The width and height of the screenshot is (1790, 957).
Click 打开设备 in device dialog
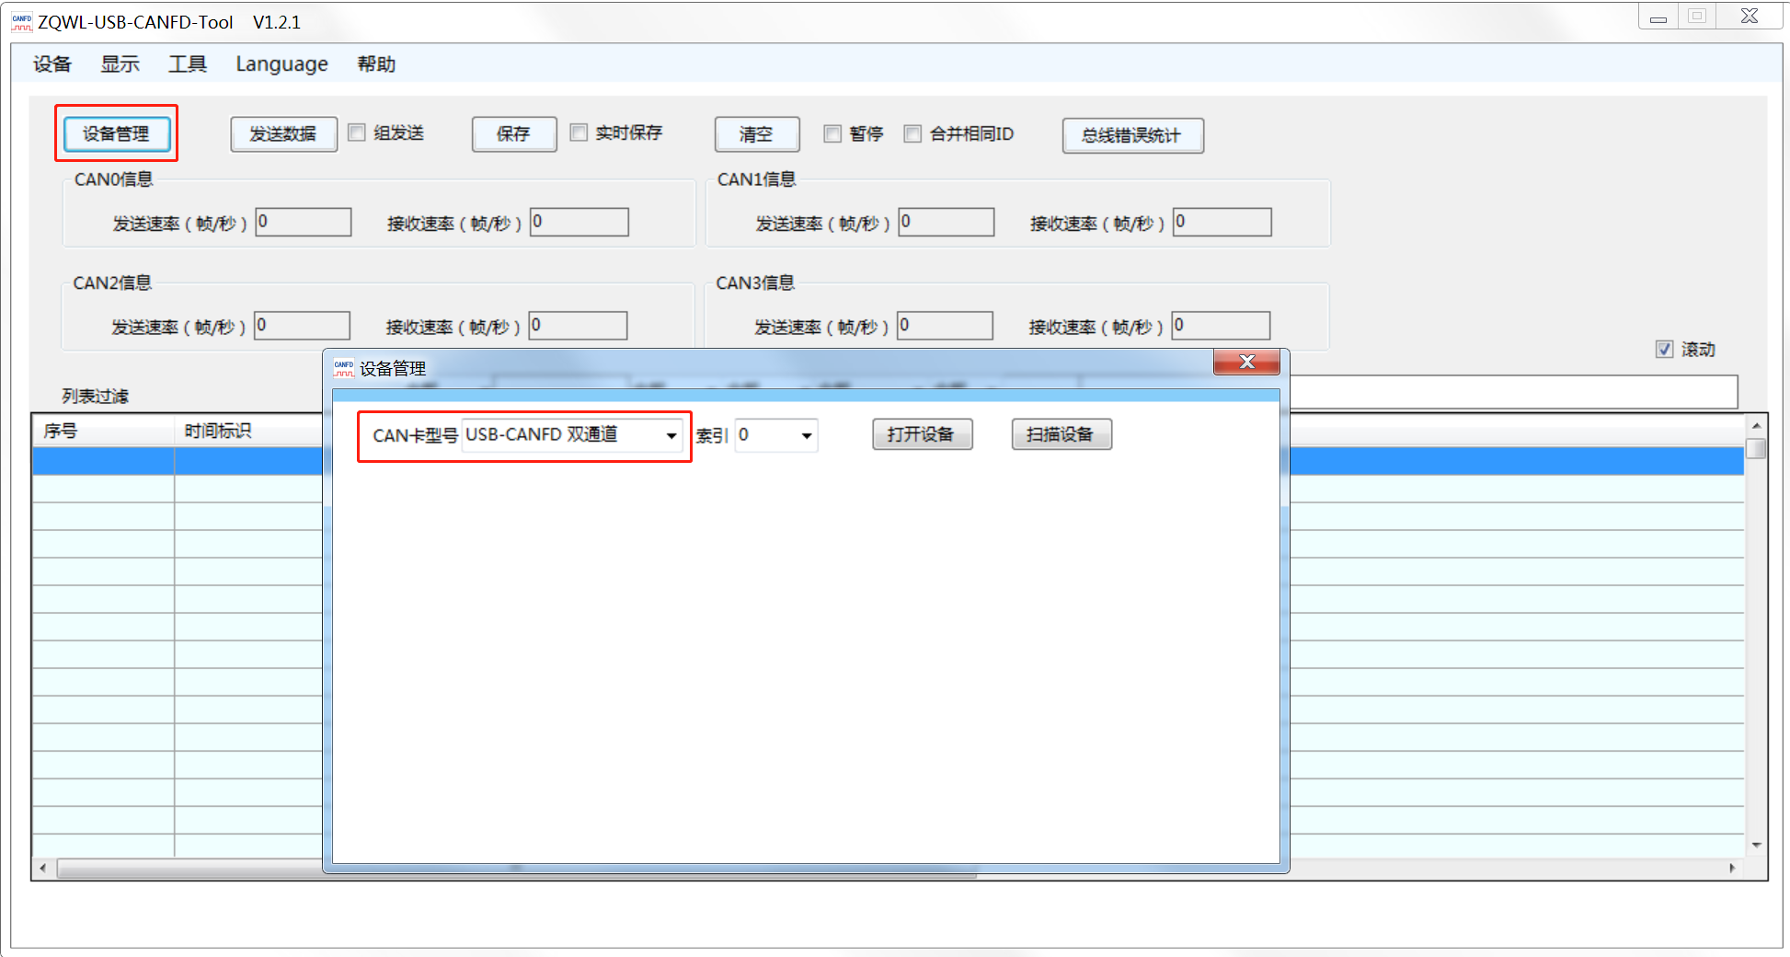[x=922, y=434]
